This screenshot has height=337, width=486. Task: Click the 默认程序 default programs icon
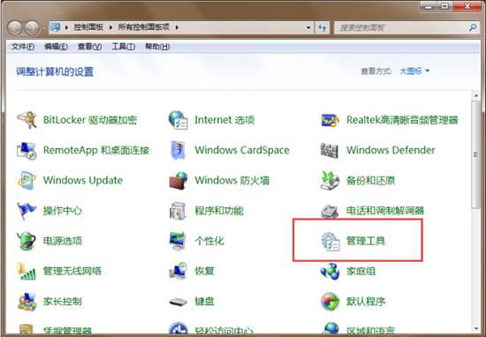coord(330,302)
